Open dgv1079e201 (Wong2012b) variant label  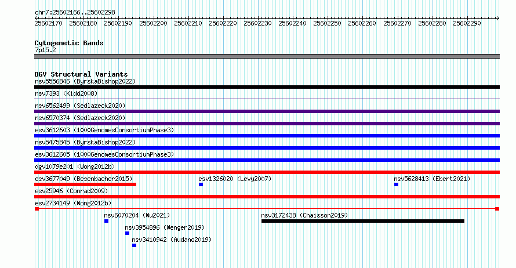(x=75, y=166)
